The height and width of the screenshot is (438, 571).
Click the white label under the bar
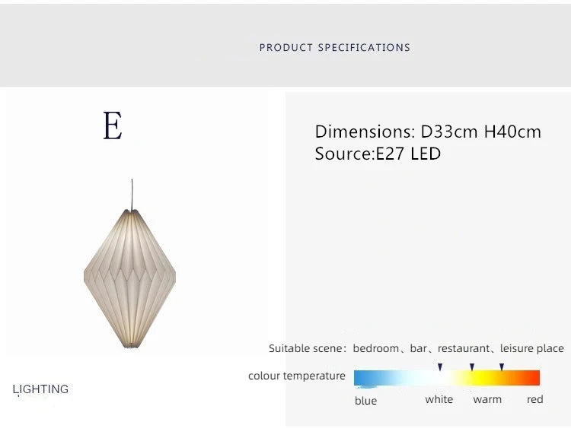point(439,399)
